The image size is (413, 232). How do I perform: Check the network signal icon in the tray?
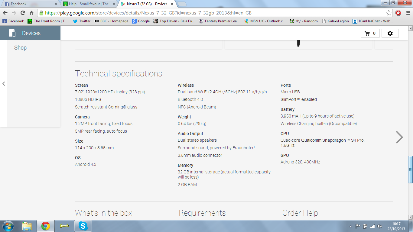coord(372,226)
